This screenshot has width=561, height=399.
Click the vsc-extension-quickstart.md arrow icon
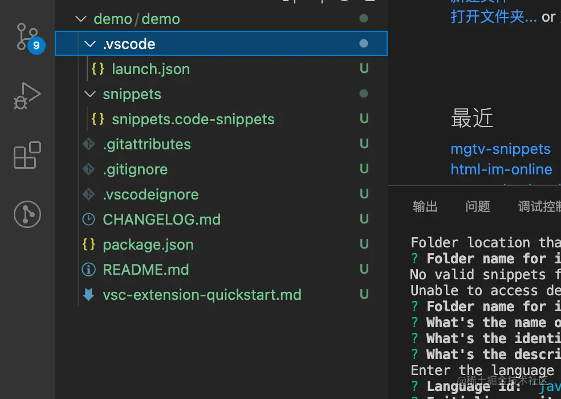point(88,295)
